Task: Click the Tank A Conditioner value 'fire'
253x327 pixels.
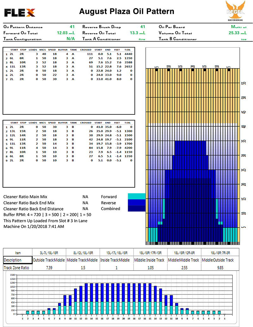Action: 142,39
